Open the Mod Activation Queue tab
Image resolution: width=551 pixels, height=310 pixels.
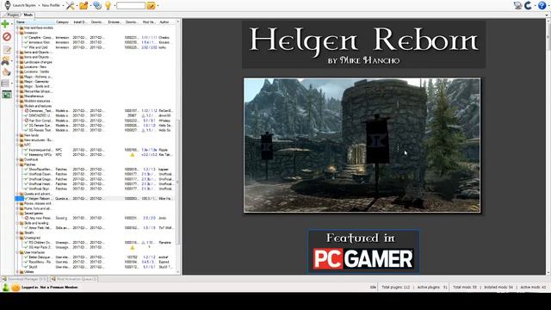[x=74, y=279]
